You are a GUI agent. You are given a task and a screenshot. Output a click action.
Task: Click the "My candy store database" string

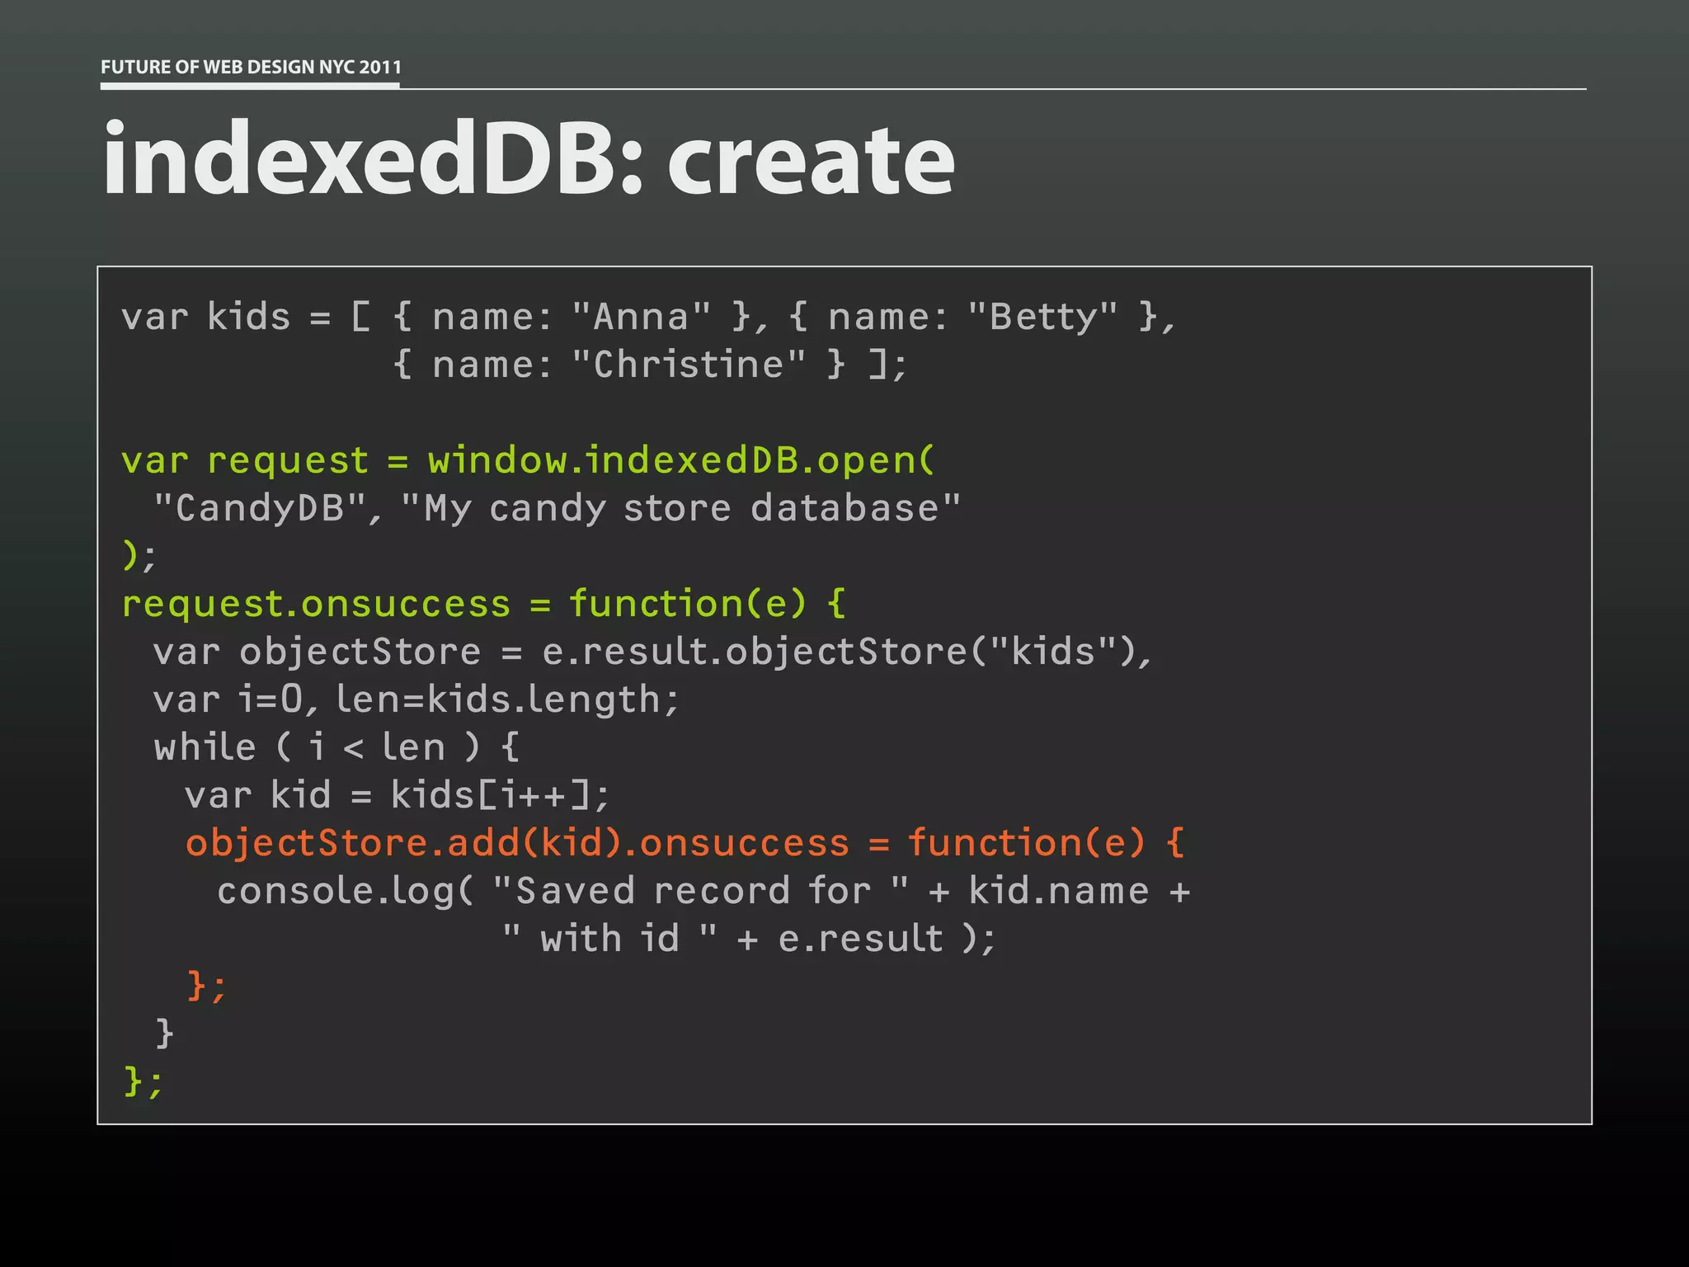click(681, 508)
